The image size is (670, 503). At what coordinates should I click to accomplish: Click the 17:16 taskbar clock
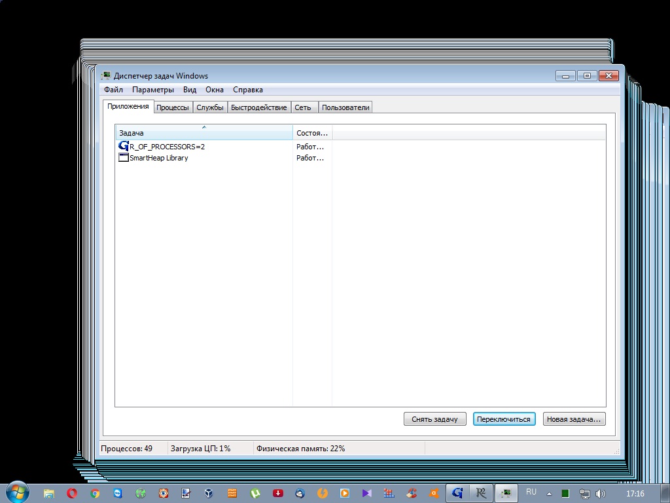tap(635, 494)
